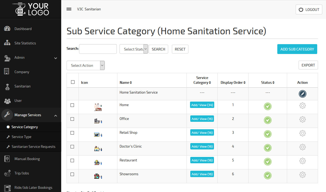Screen dimensions: 326x192
Task: Toggle the green status check for Doctor's Clinic
Action: (267, 148)
